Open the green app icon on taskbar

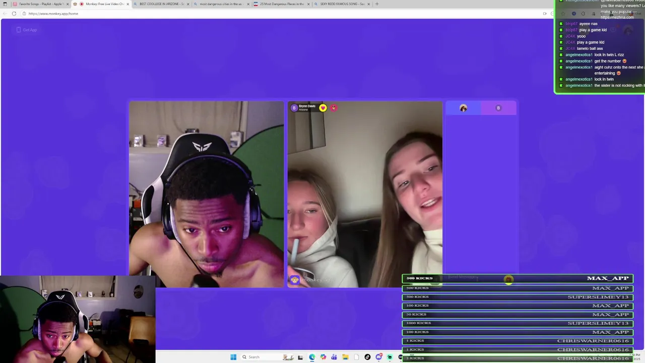click(x=390, y=357)
